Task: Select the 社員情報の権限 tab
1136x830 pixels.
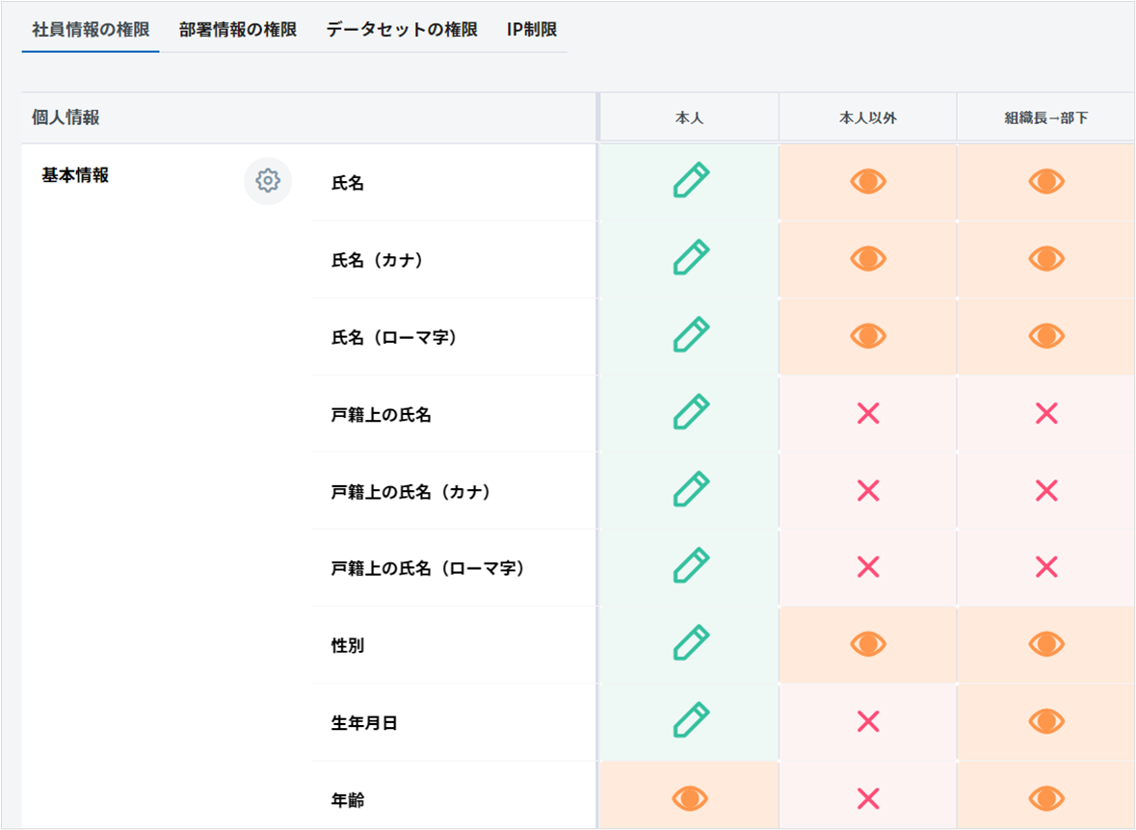Action: pyautogui.click(x=91, y=30)
